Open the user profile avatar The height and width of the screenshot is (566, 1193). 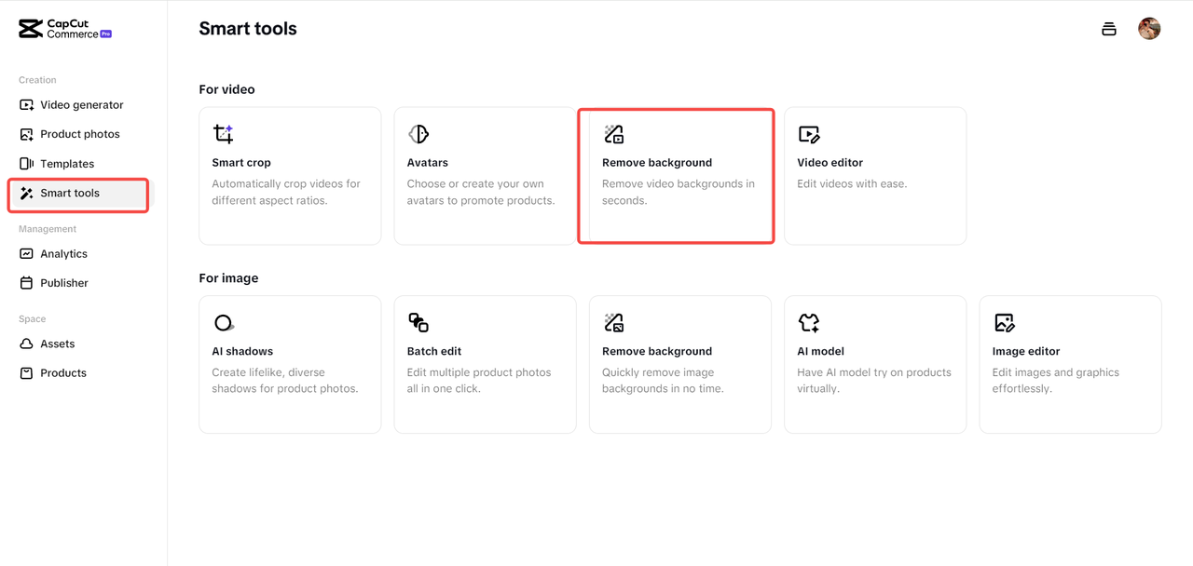tap(1149, 29)
